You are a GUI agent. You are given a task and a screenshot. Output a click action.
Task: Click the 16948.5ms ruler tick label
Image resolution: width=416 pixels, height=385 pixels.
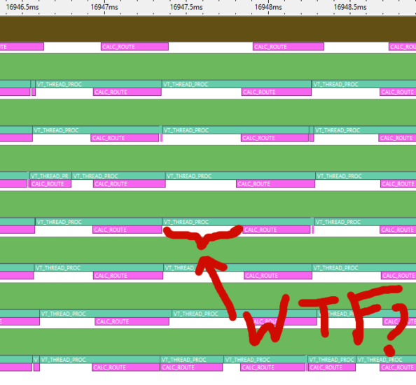(x=350, y=7)
